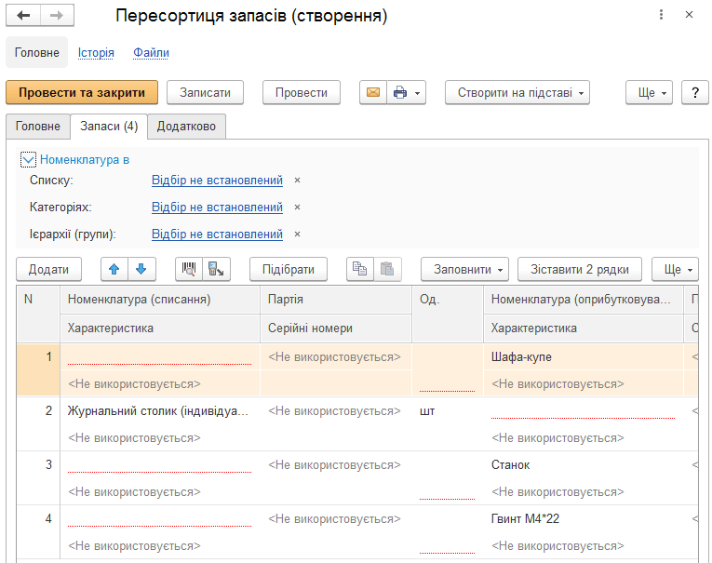
Task: Select the Шафа-купе cell
Action: [x=584, y=356]
